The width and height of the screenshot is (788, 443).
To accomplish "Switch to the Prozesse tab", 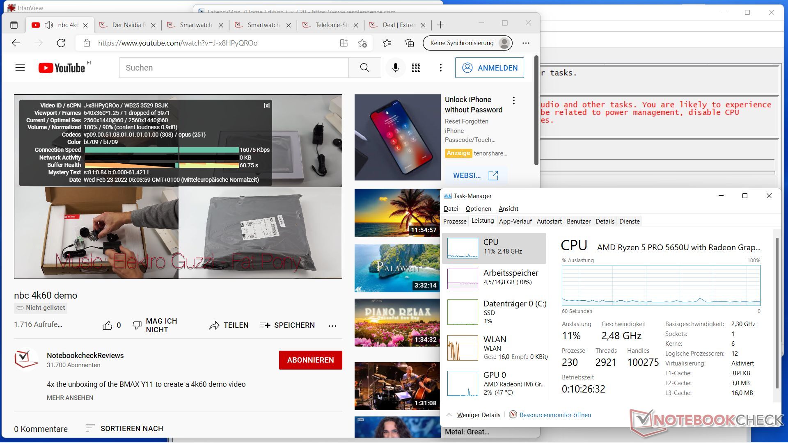I will (454, 221).
